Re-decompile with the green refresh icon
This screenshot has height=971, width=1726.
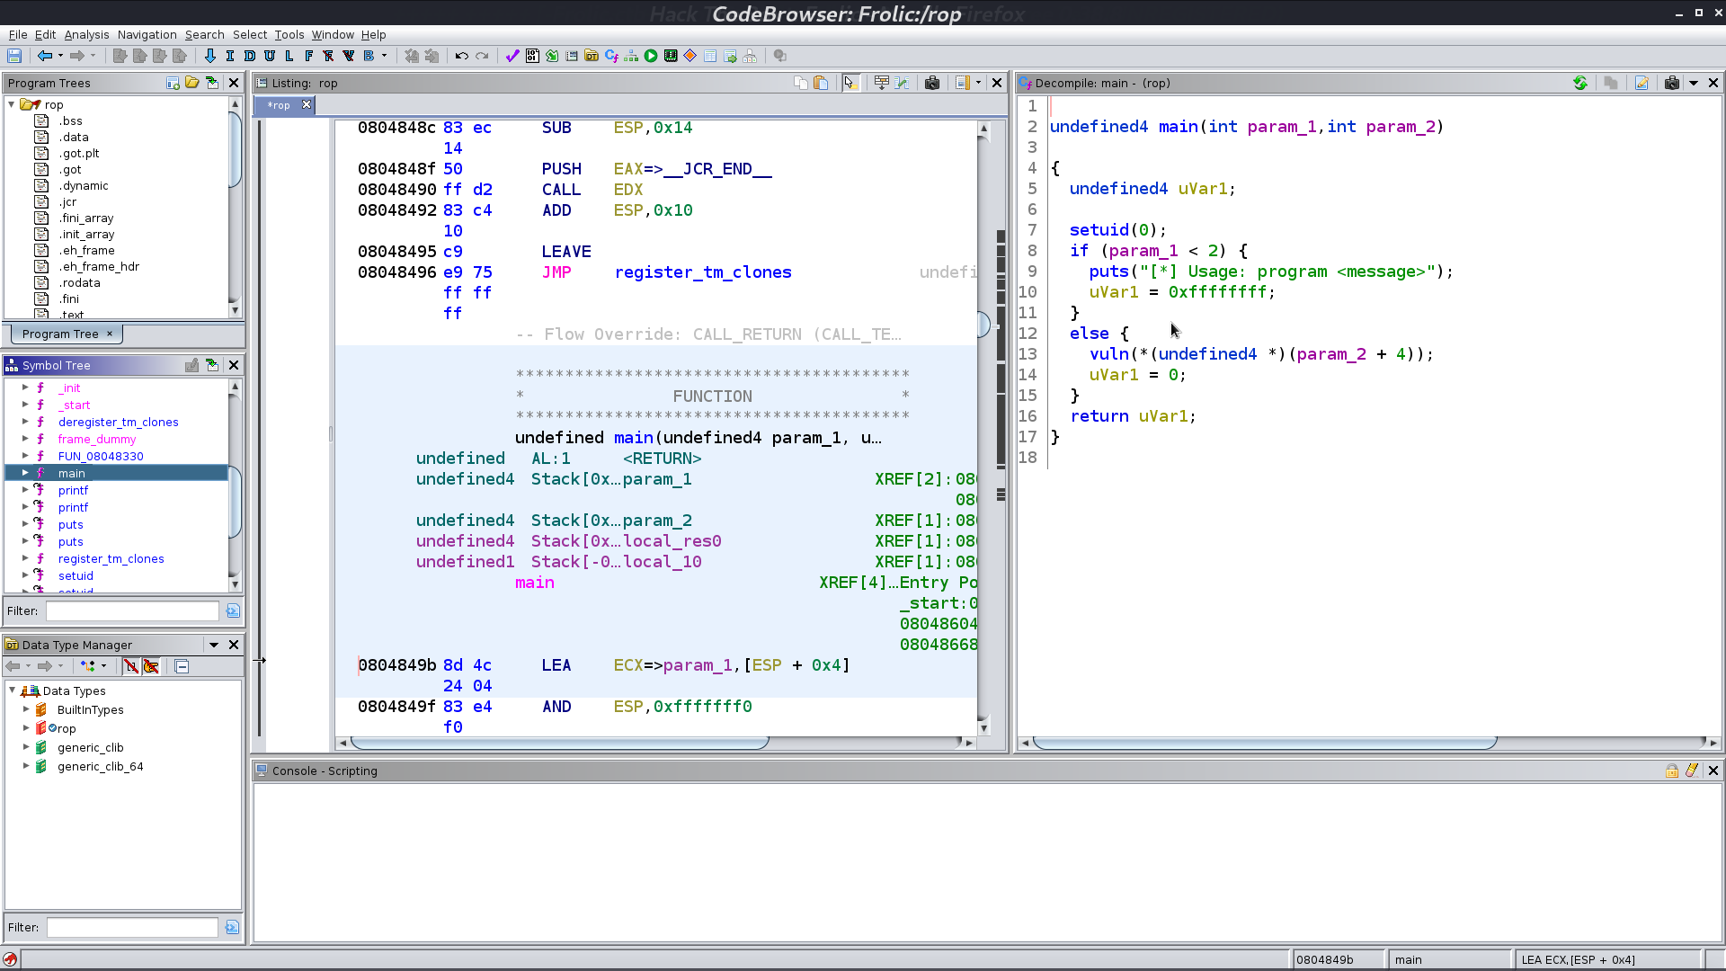[1580, 83]
